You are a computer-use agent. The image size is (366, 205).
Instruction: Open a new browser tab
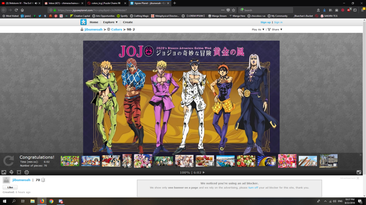click(174, 3)
